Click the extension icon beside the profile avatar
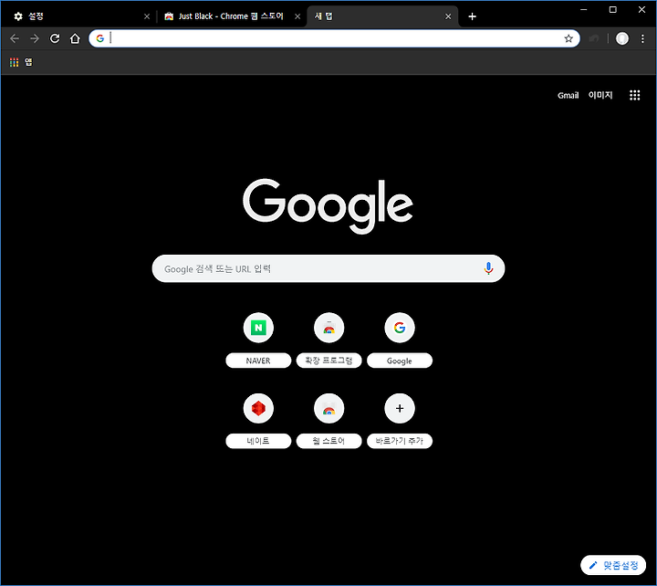Screen dimensions: 657x586 tap(594, 39)
